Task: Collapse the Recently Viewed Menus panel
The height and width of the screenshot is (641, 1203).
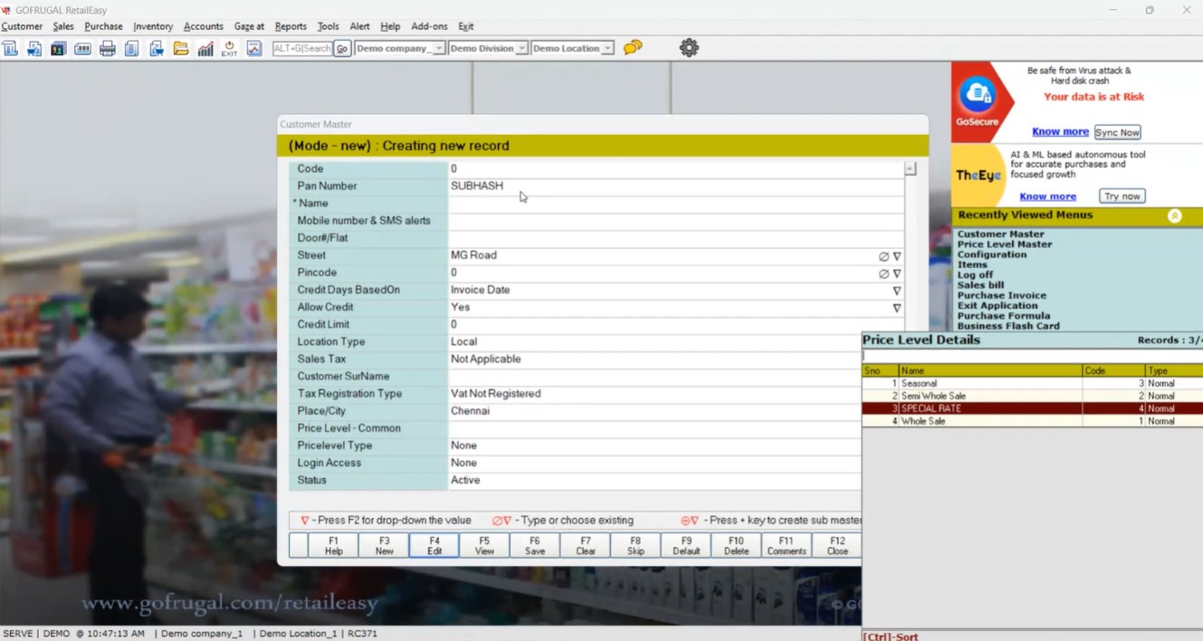Action: [1174, 215]
